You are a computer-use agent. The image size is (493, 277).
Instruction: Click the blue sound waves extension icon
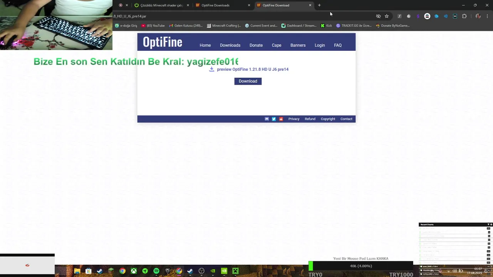click(446, 16)
